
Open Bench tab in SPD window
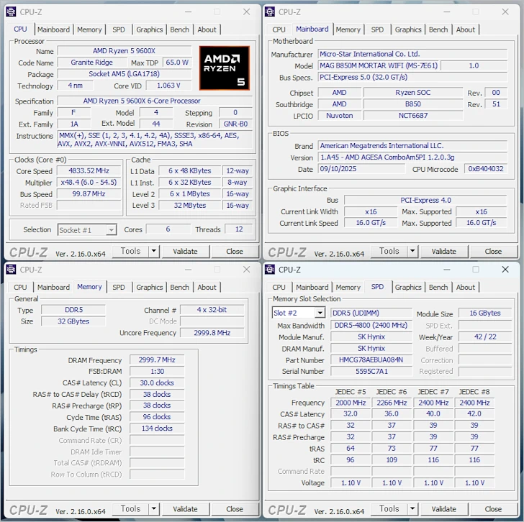[438, 288]
